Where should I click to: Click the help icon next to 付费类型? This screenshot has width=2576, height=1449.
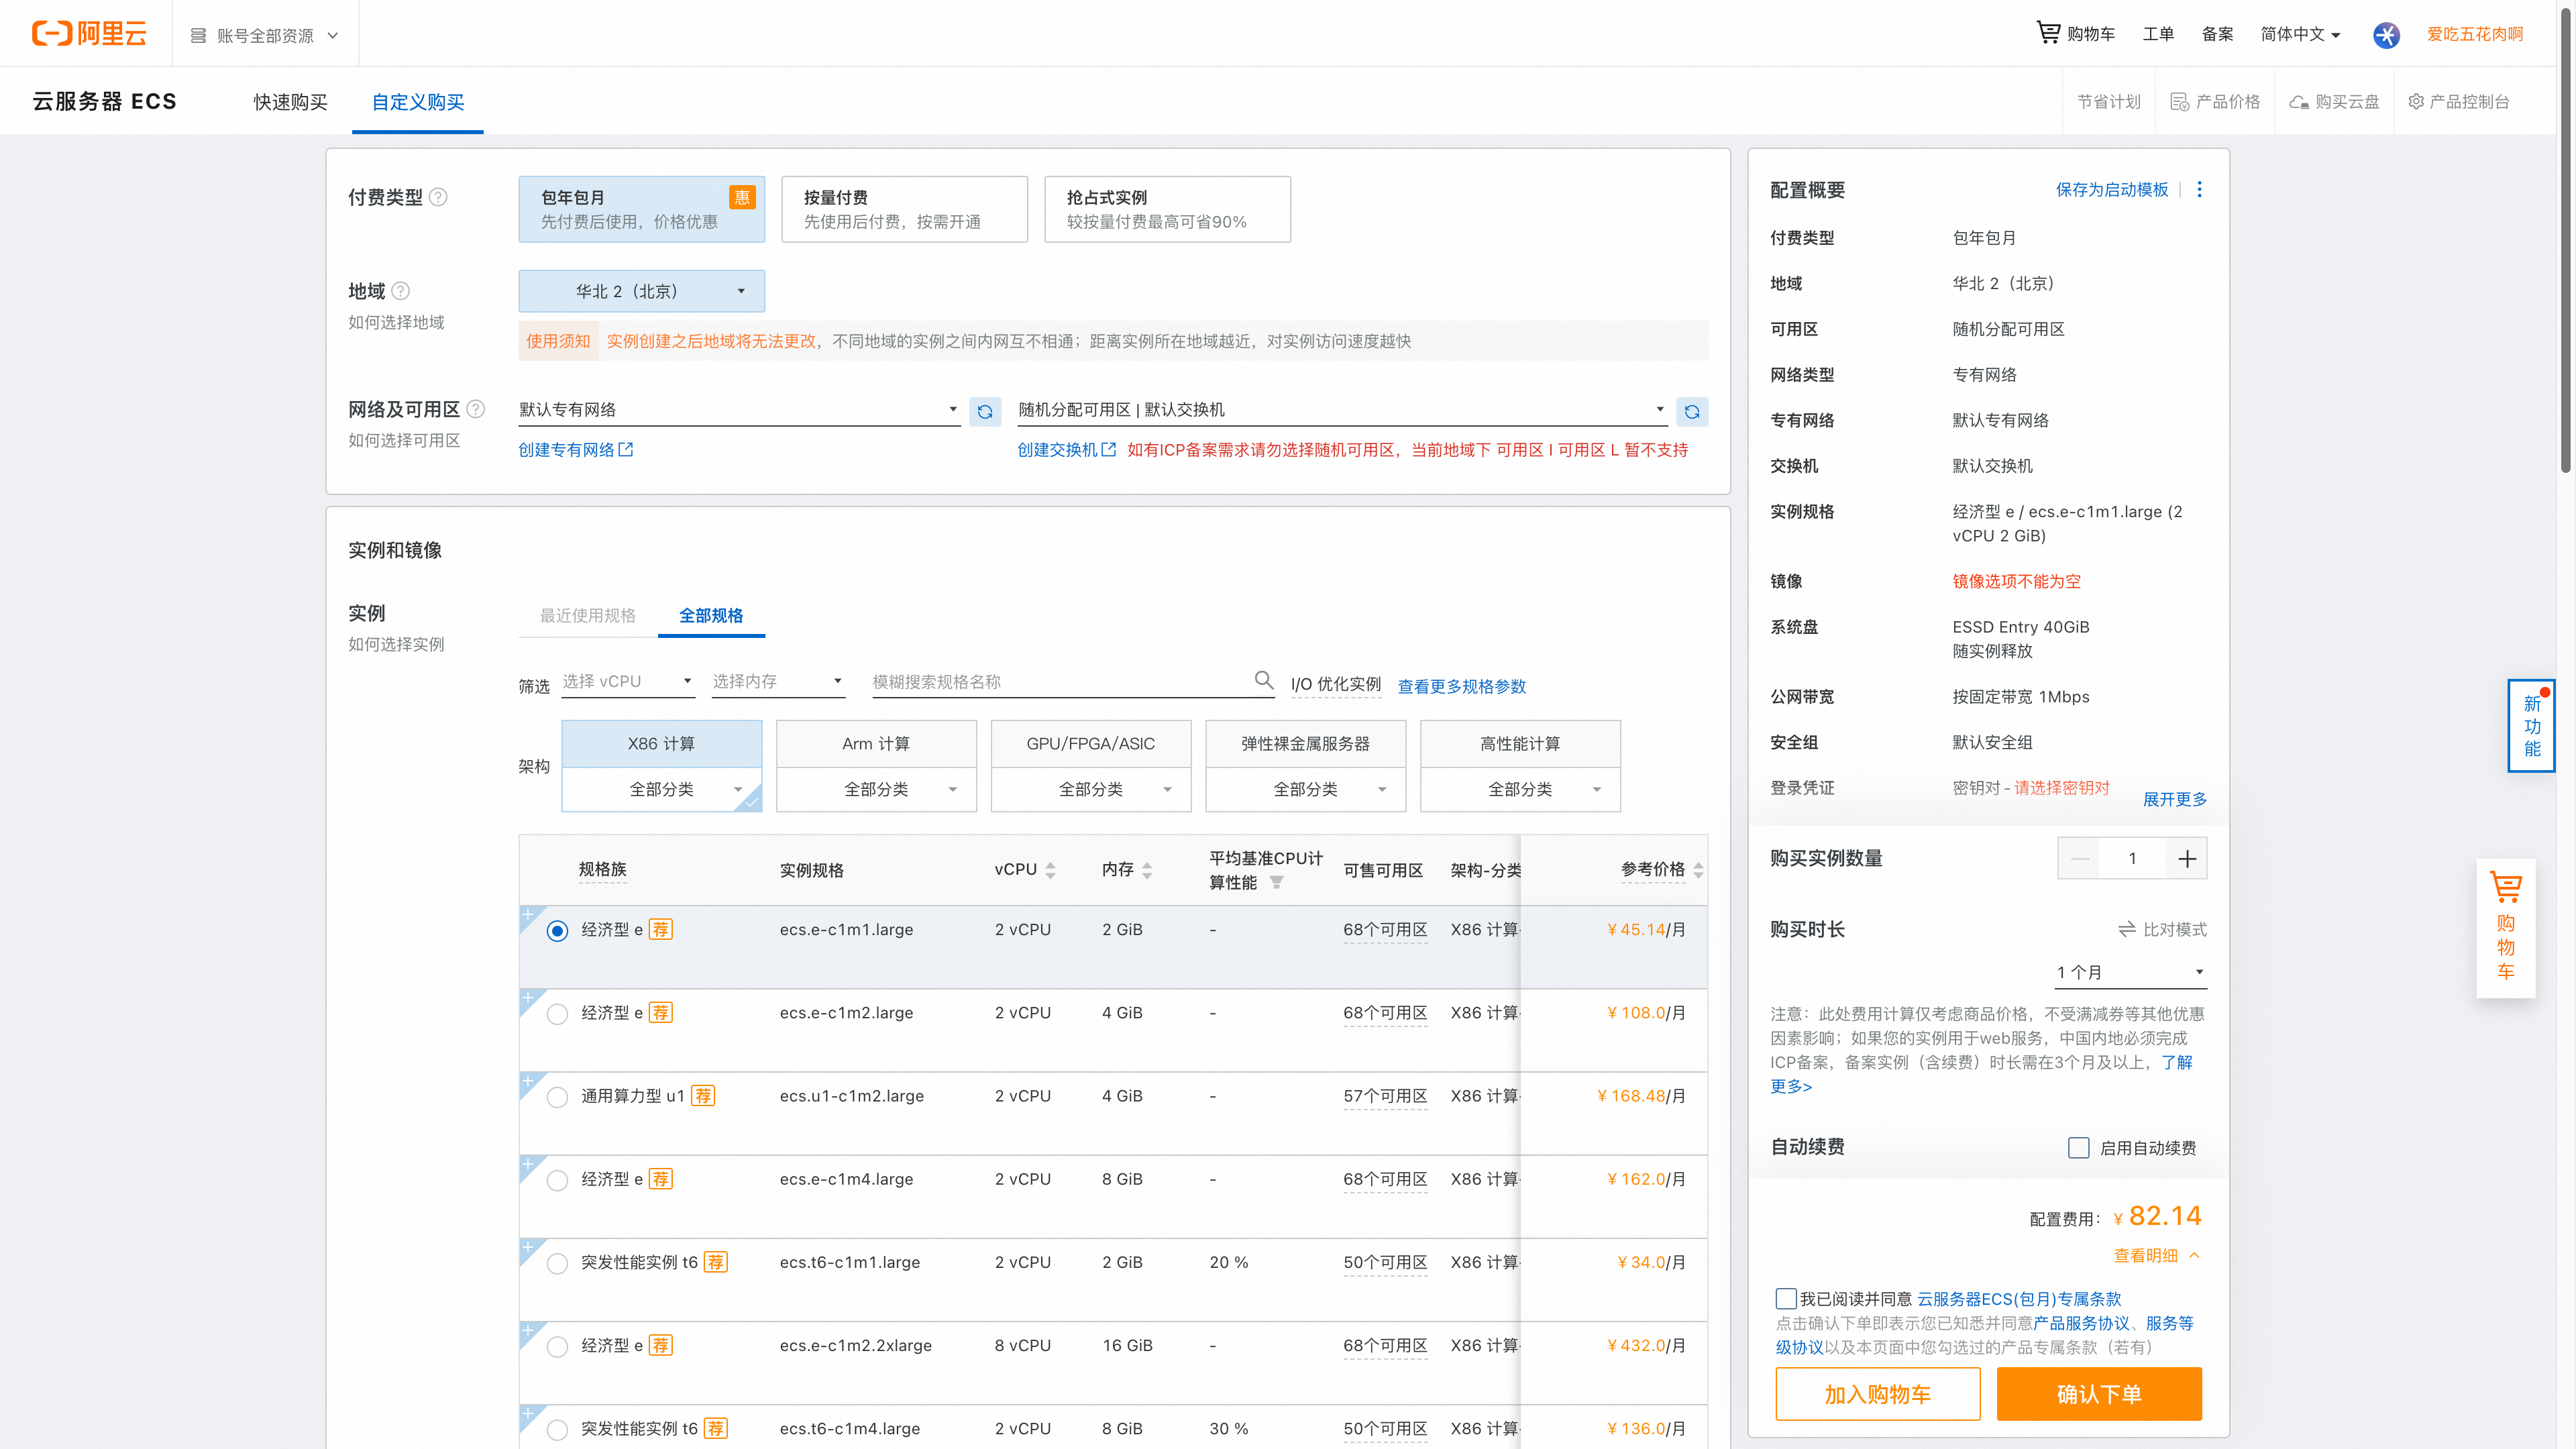pos(438,197)
